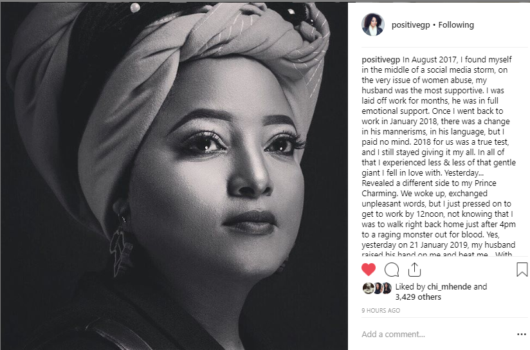Click the positivegp username in the header
This screenshot has width=530, height=350.
(410, 25)
